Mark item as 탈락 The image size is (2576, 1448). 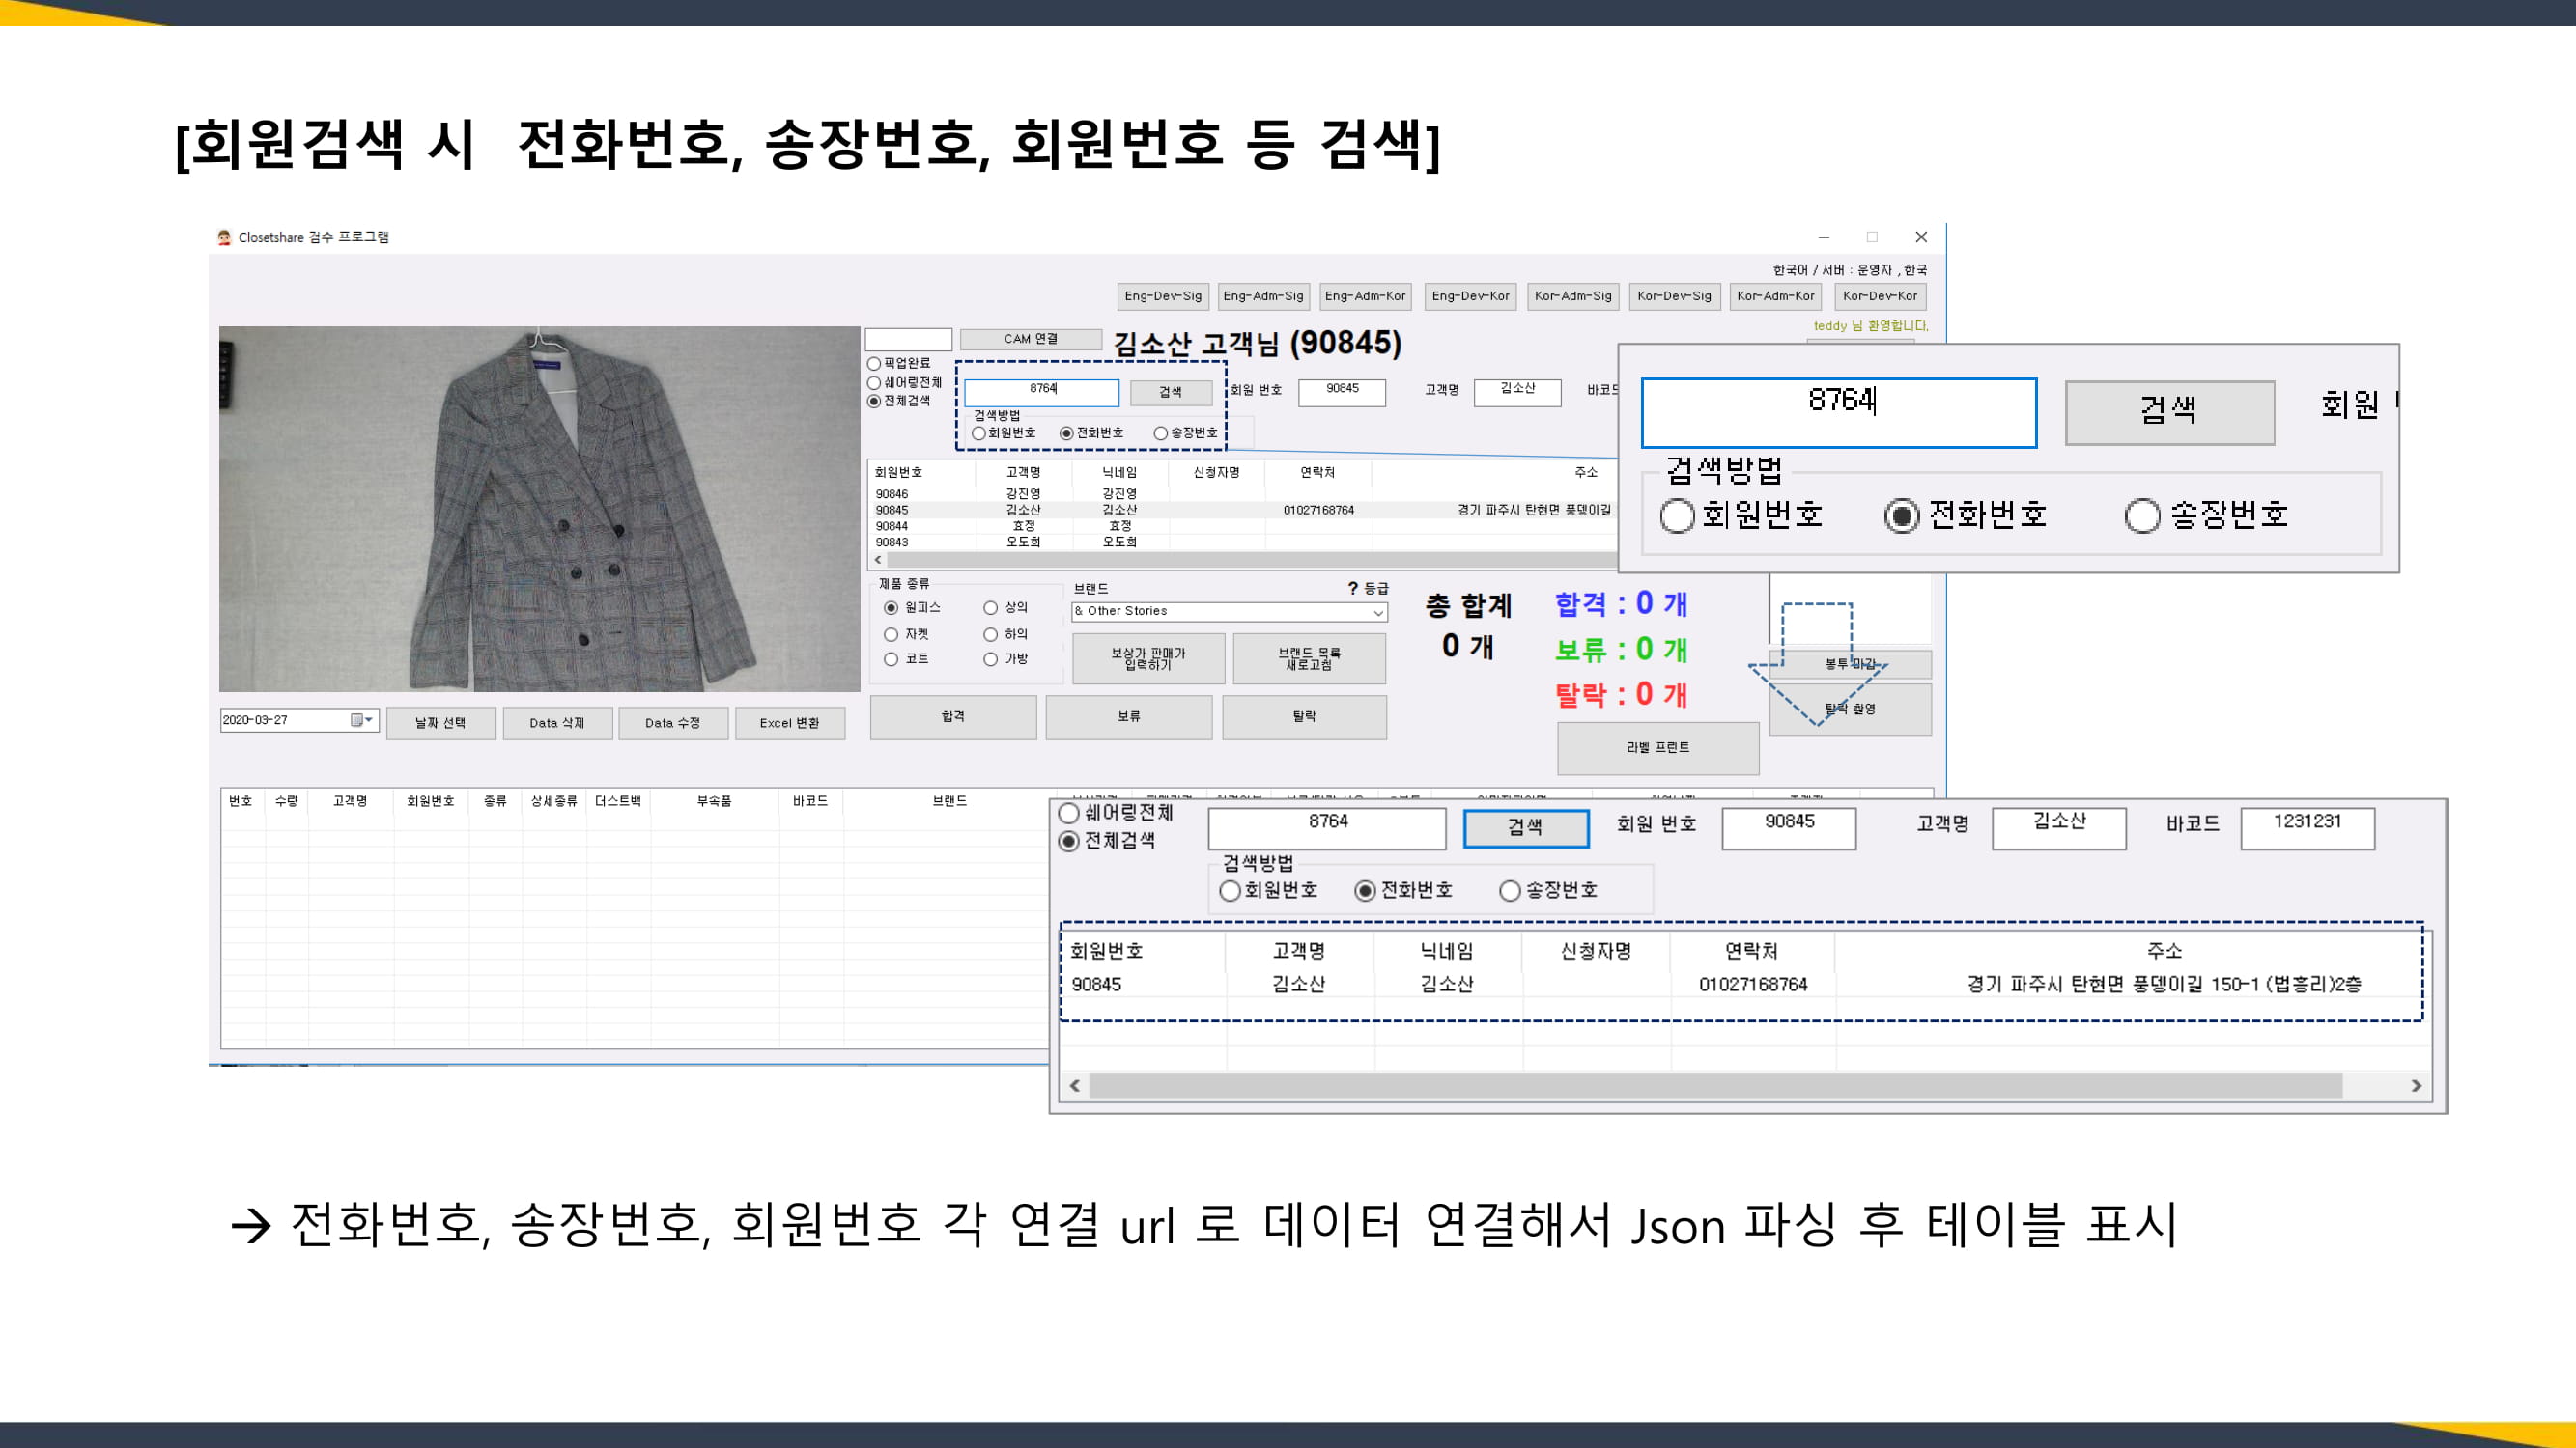1304,717
